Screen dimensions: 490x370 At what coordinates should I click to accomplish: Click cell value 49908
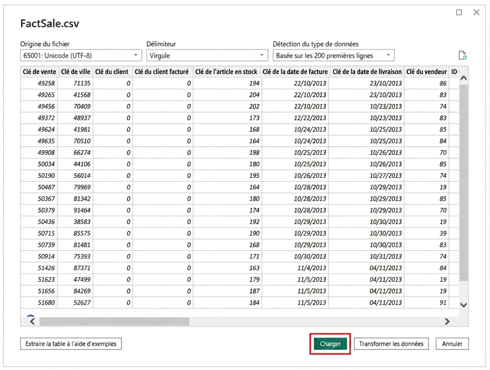(46, 153)
